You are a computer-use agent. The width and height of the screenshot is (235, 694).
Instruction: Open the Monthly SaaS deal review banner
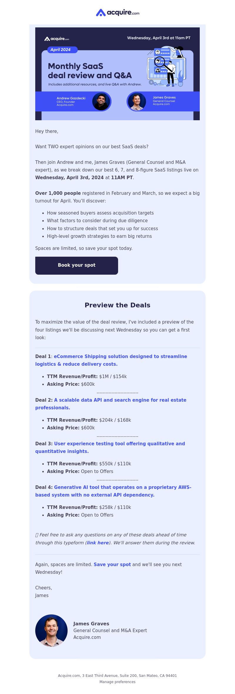point(117,74)
